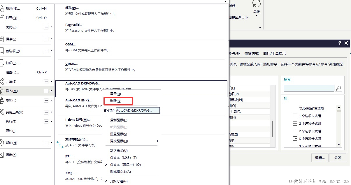Click the 项 list scroll-down arrow

[339, 145]
